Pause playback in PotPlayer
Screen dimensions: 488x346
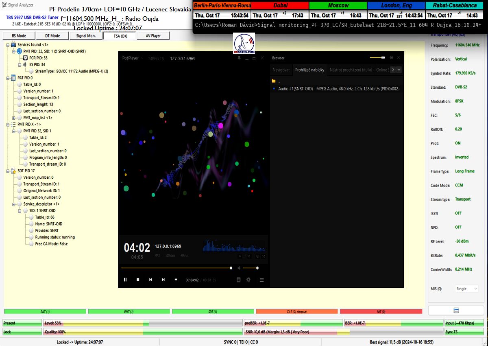coord(125,280)
